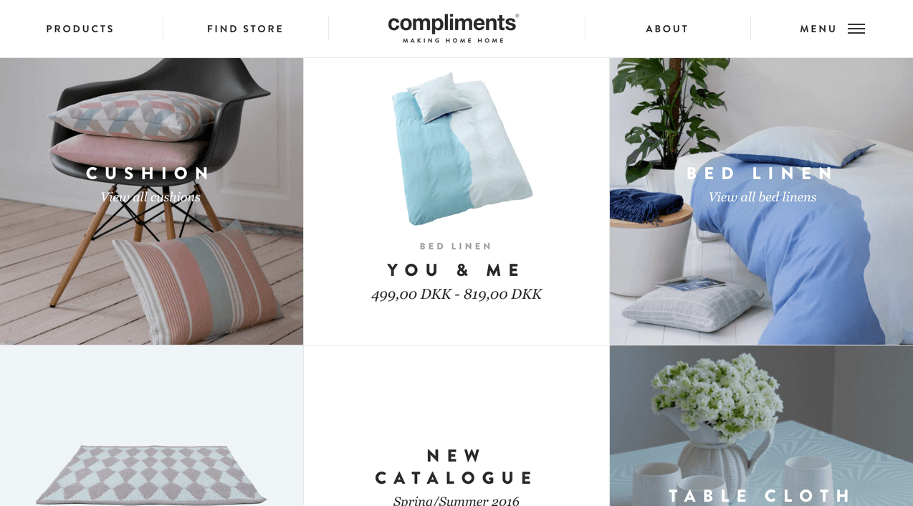Screen dimensions: 913x506
Task: Click View all bed linens link
Action: point(763,197)
